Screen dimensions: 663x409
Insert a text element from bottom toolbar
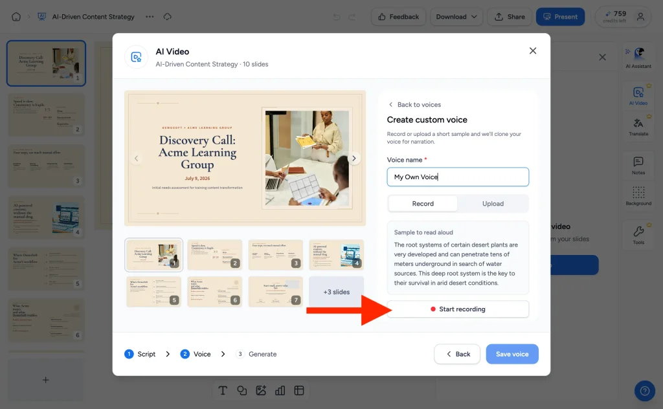click(223, 390)
